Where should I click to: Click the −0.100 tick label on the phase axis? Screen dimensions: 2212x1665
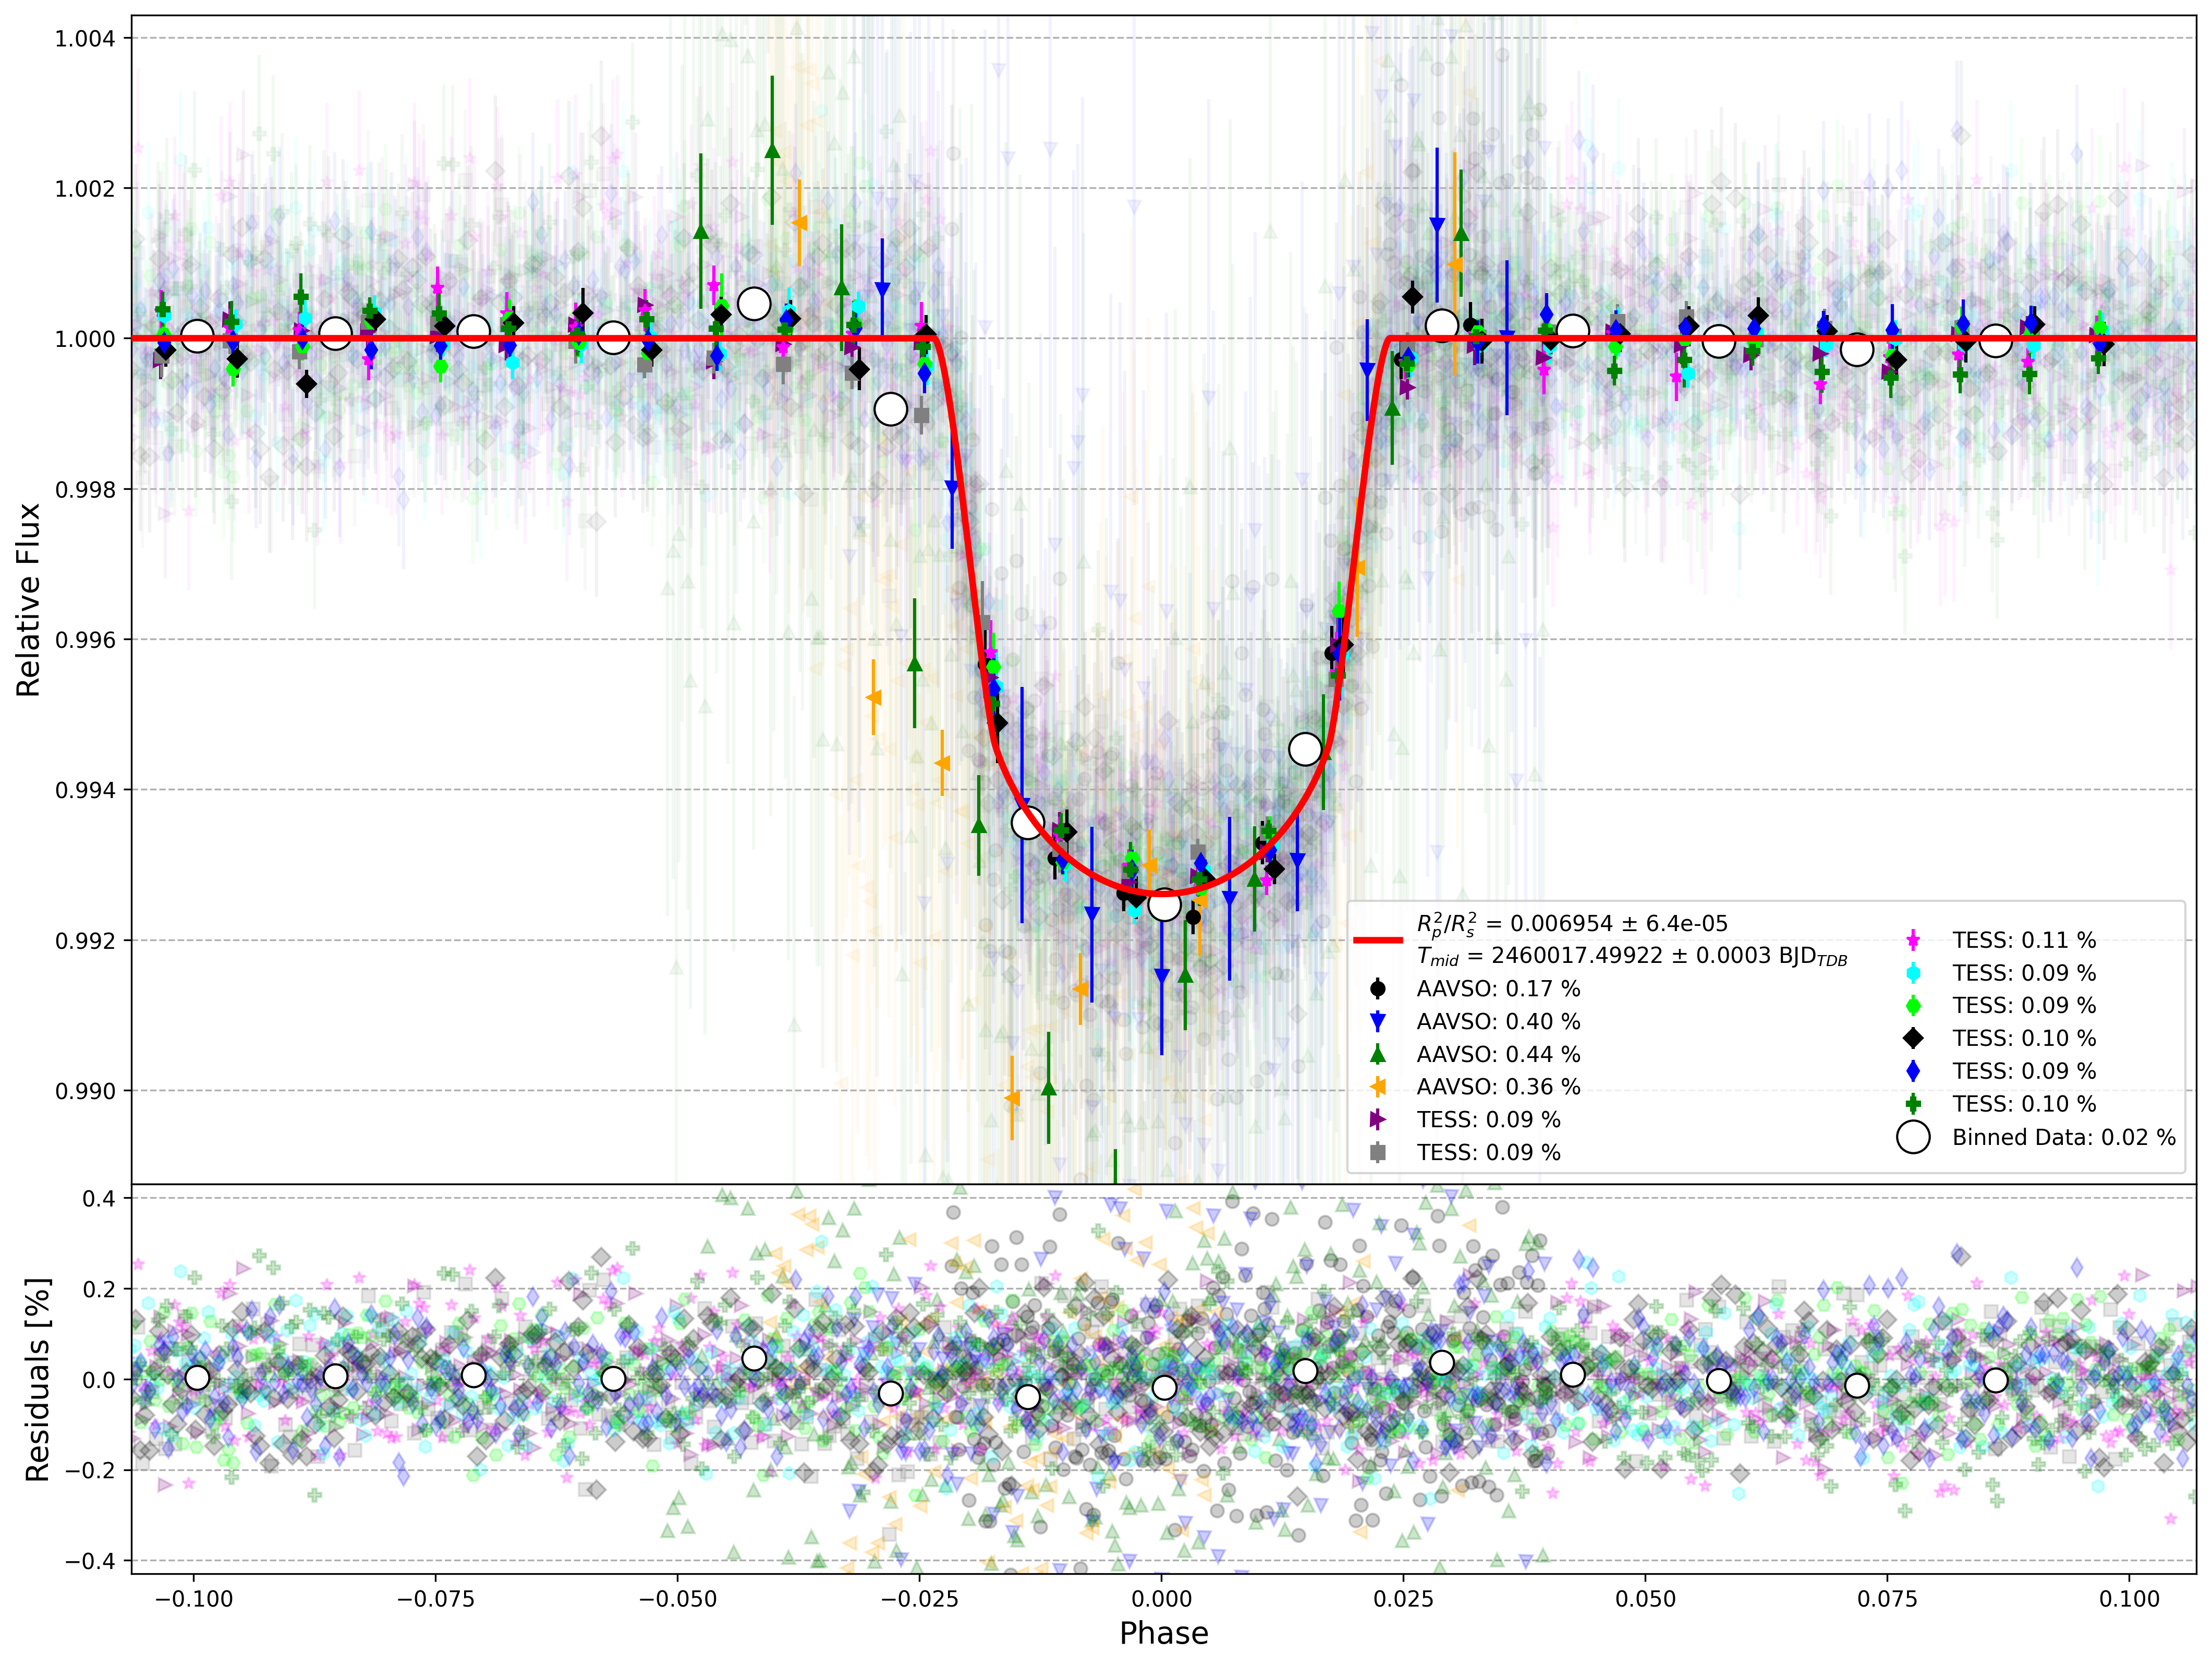pyautogui.click(x=195, y=1599)
